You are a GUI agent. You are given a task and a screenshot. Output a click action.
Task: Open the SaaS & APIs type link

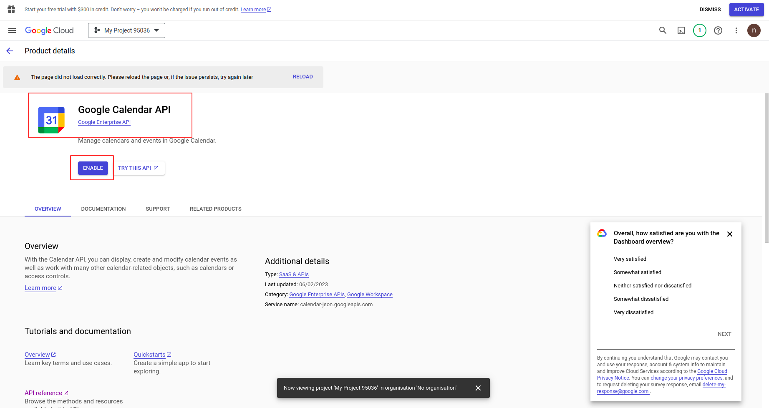[x=294, y=275]
